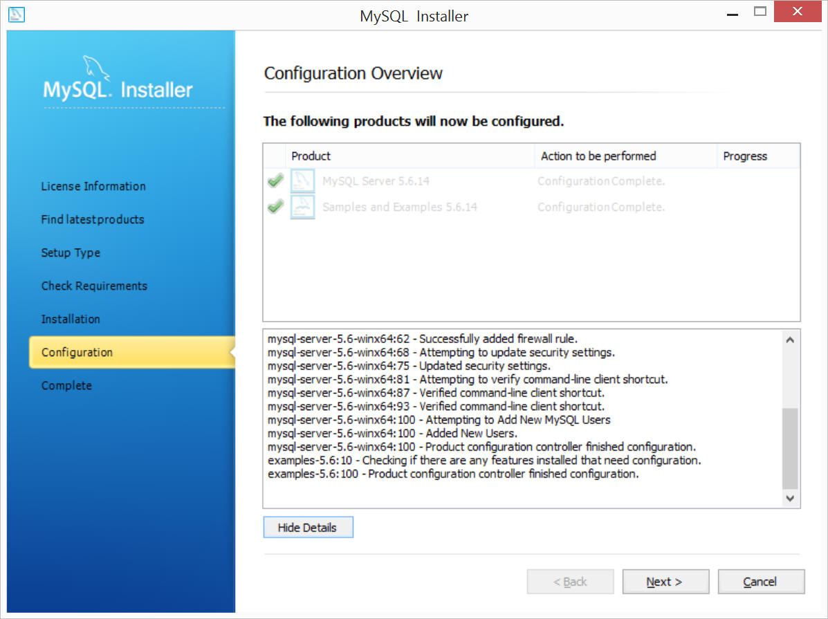Go to the Find latest products step
The width and height of the screenshot is (828, 619).
93,219
